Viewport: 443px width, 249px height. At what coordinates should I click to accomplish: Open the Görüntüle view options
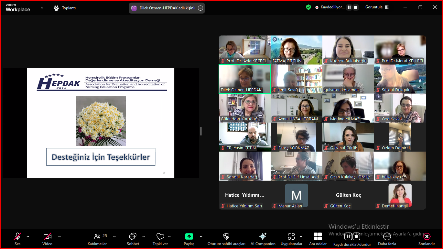[377, 7]
